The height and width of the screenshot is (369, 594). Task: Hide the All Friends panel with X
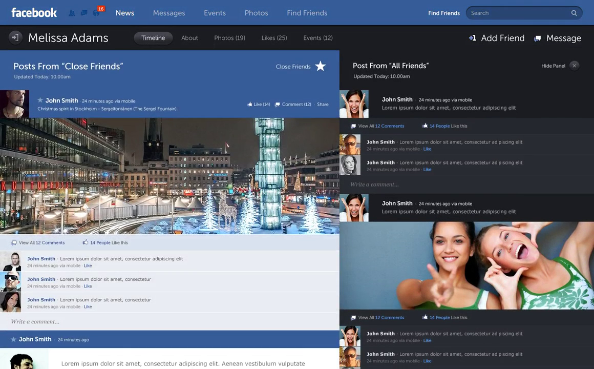pyautogui.click(x=575, y=66)
